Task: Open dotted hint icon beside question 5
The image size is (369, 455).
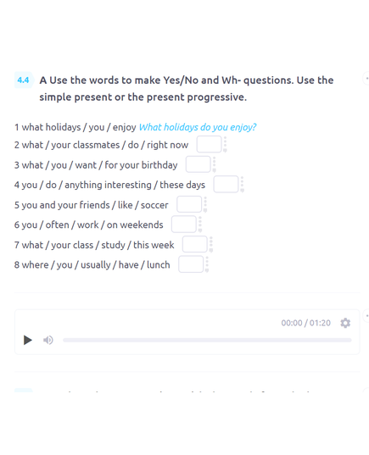Action: click(x=205, y=204)
